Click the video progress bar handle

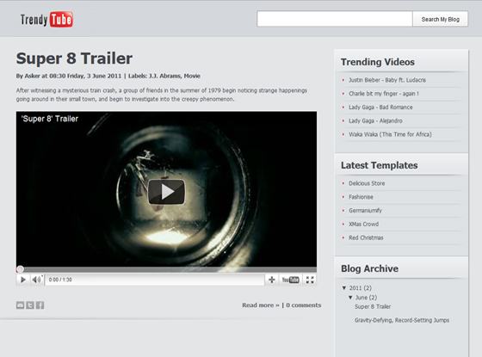20,269
